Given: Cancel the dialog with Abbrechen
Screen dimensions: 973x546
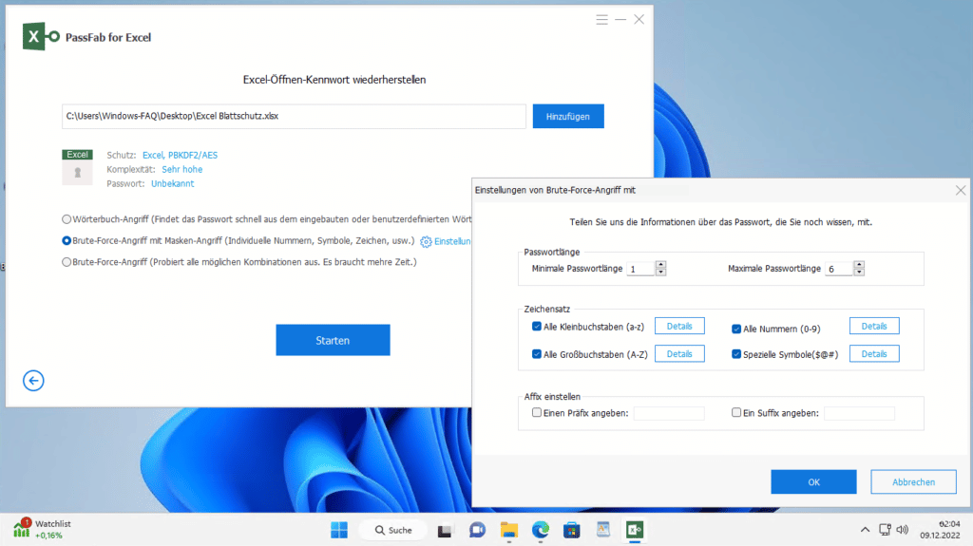Looking at the screenshot, I should [x=913, y=482].
